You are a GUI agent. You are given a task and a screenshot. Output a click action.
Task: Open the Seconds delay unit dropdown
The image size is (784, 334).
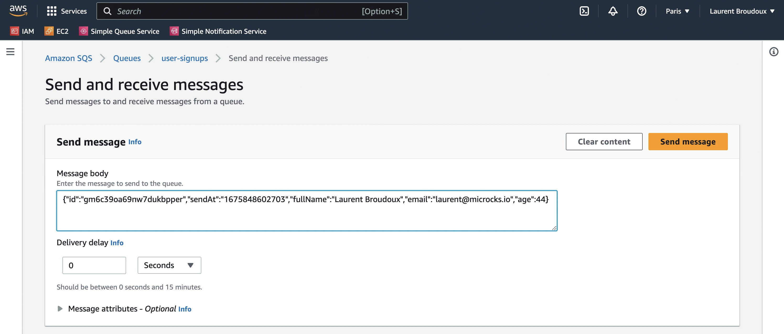tap(169, 265)
